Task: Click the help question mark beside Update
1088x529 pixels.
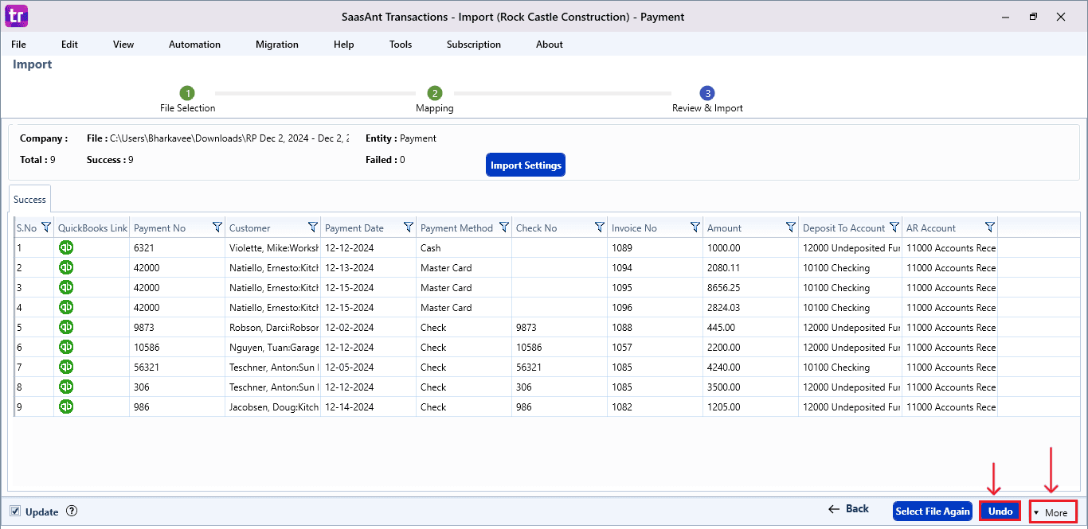Action: point(72,511)
